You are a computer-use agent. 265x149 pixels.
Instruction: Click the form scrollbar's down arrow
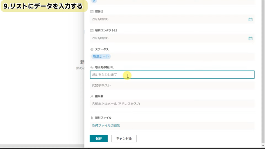[263, 145]
